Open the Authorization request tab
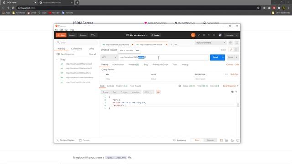Image resolution: width=292 pixels, height=164 pixels. [118, 65]
